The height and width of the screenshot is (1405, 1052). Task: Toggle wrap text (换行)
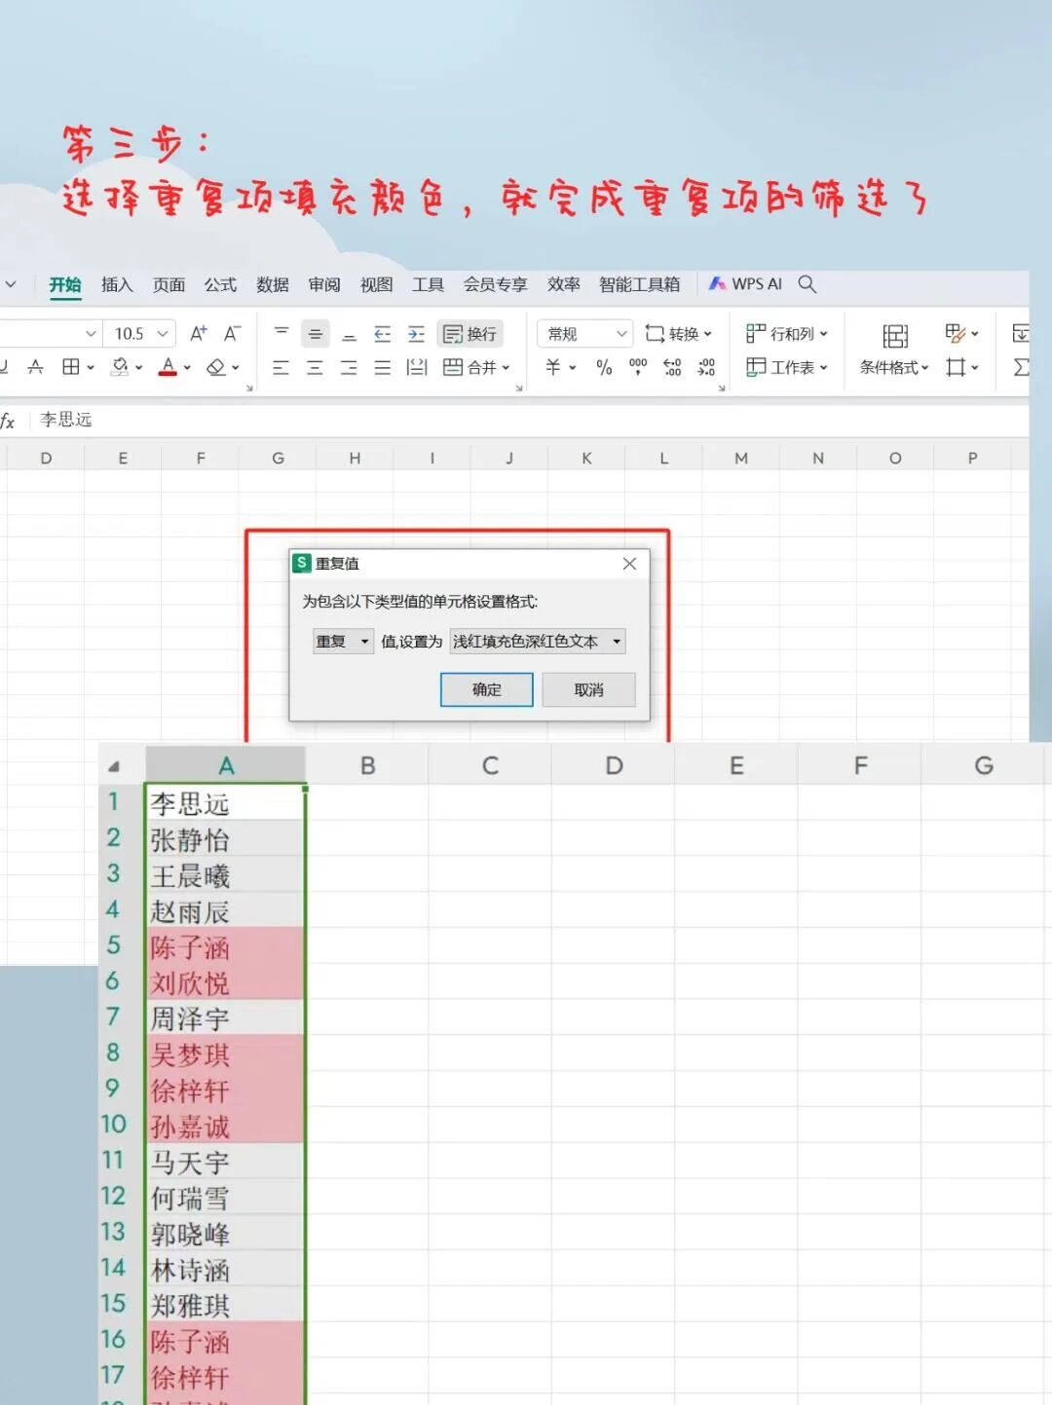coord(470,334)
